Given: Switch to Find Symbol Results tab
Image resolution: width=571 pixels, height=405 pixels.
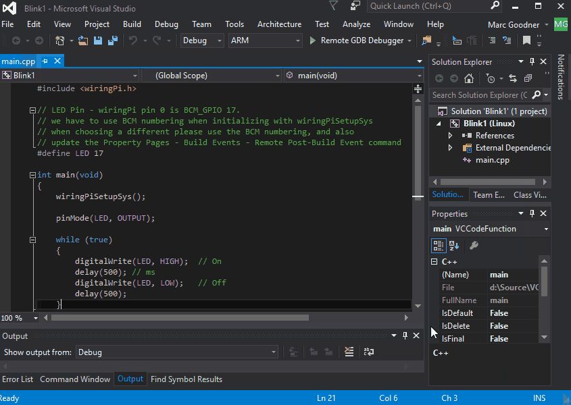Looking at the screenshot, I should [187, 379].
